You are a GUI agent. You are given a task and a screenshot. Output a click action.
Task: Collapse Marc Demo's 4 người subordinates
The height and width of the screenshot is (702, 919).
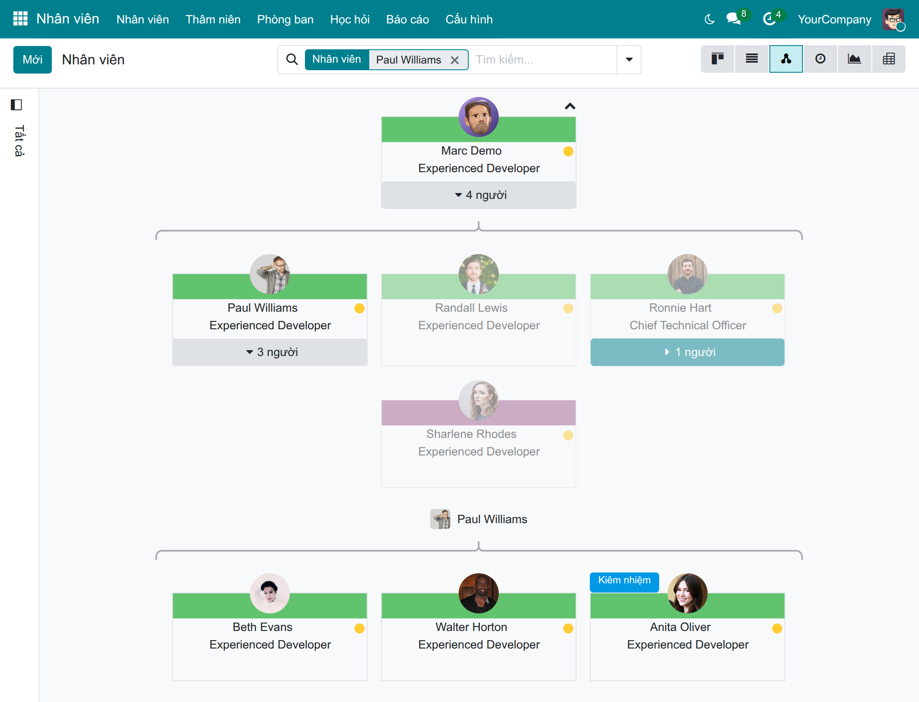(479, 195)
